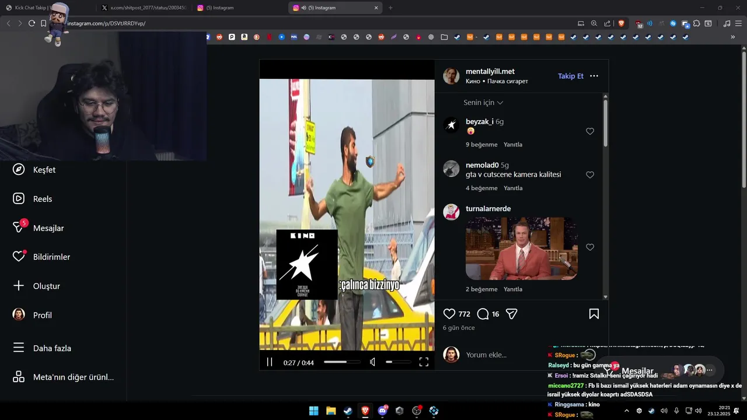Show hidden system tray icons
The width and height of the screenshot is (747, 420).
[627, 411]
